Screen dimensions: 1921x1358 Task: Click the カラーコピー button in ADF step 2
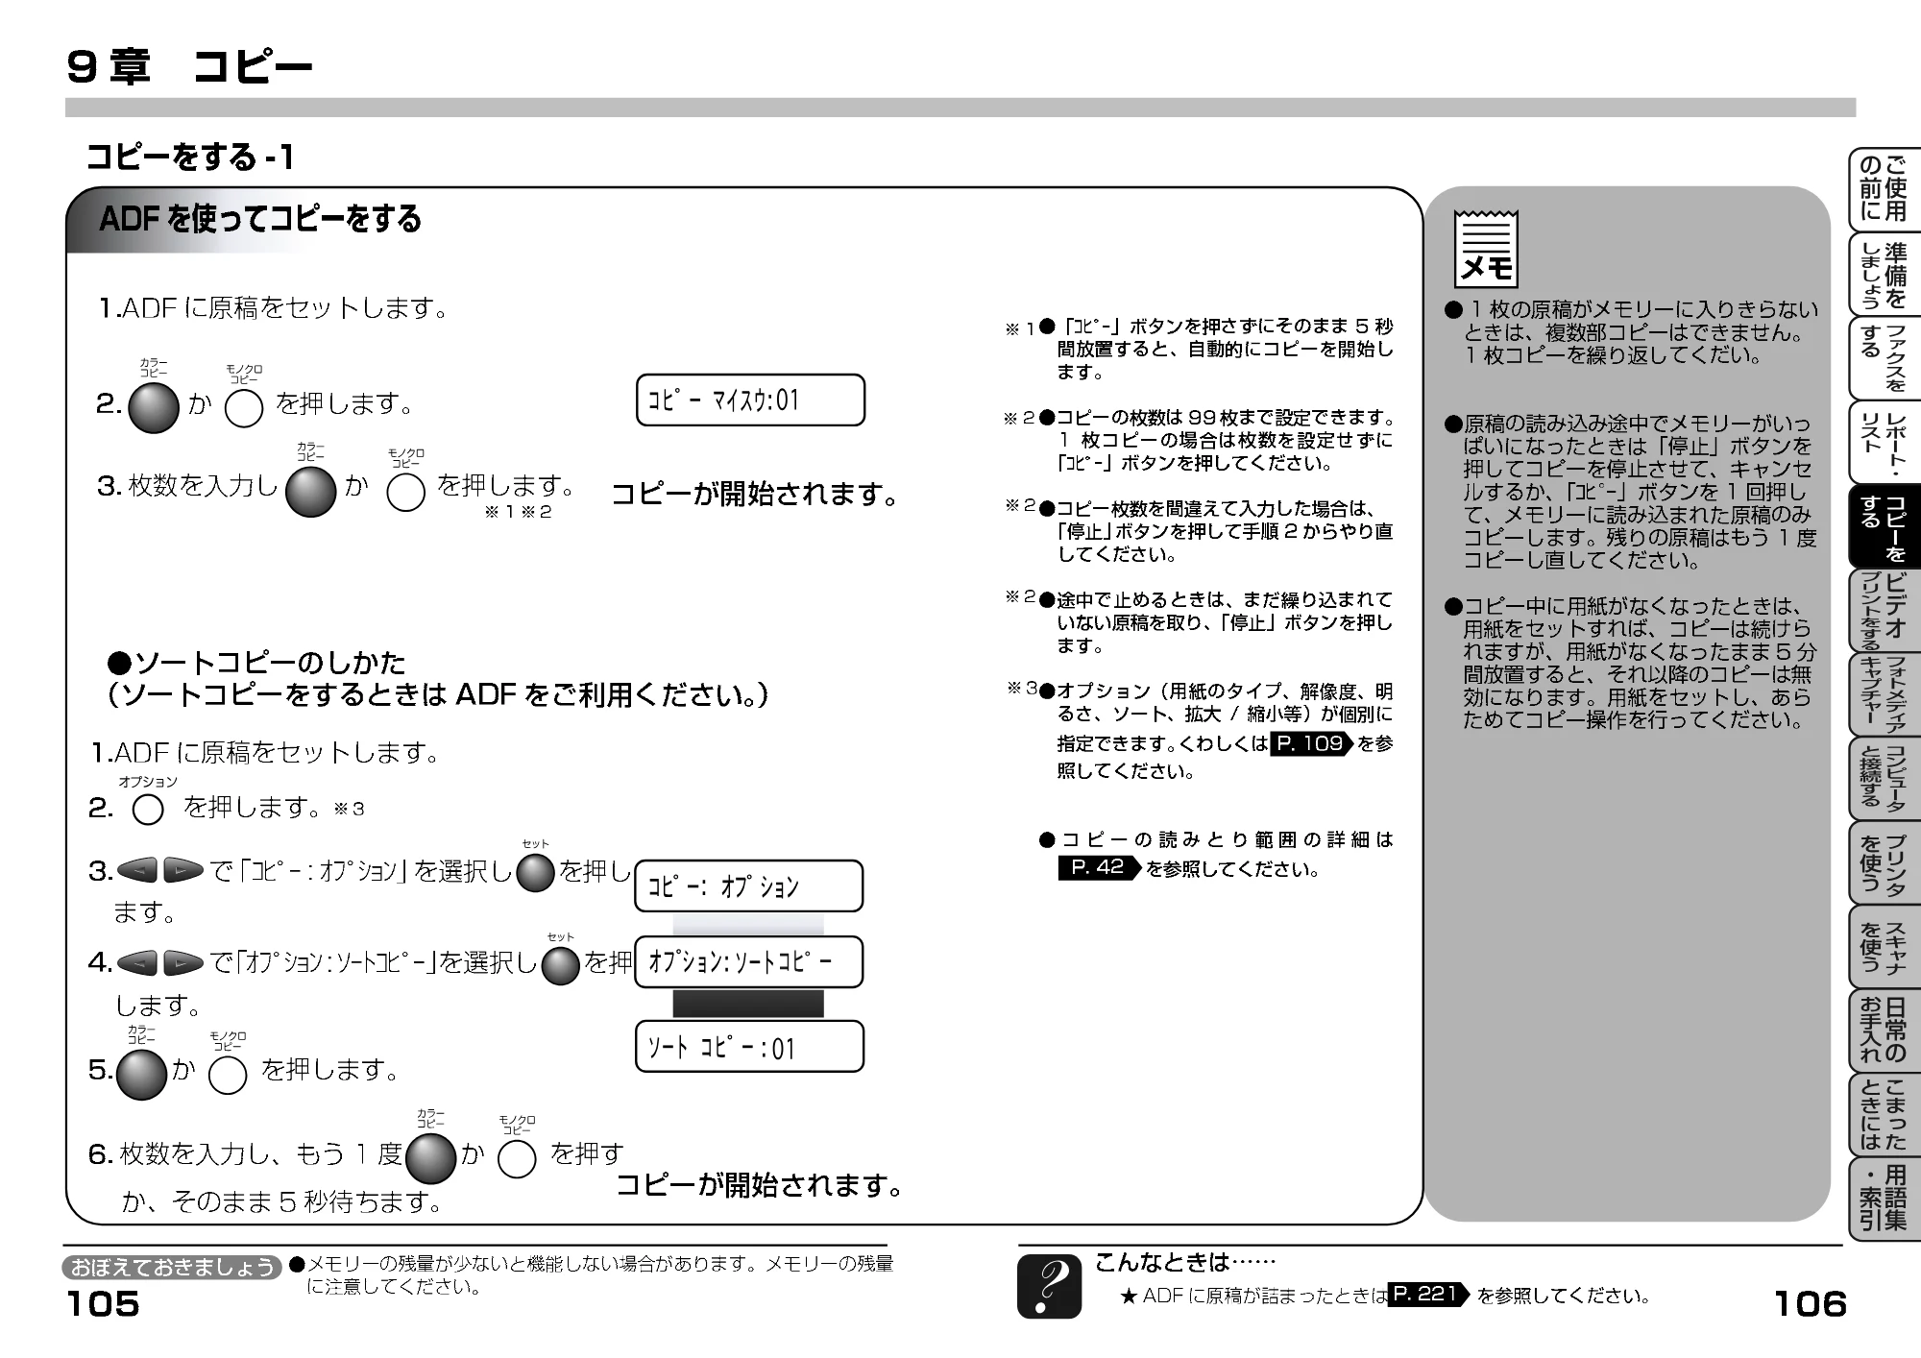point(154,407)
